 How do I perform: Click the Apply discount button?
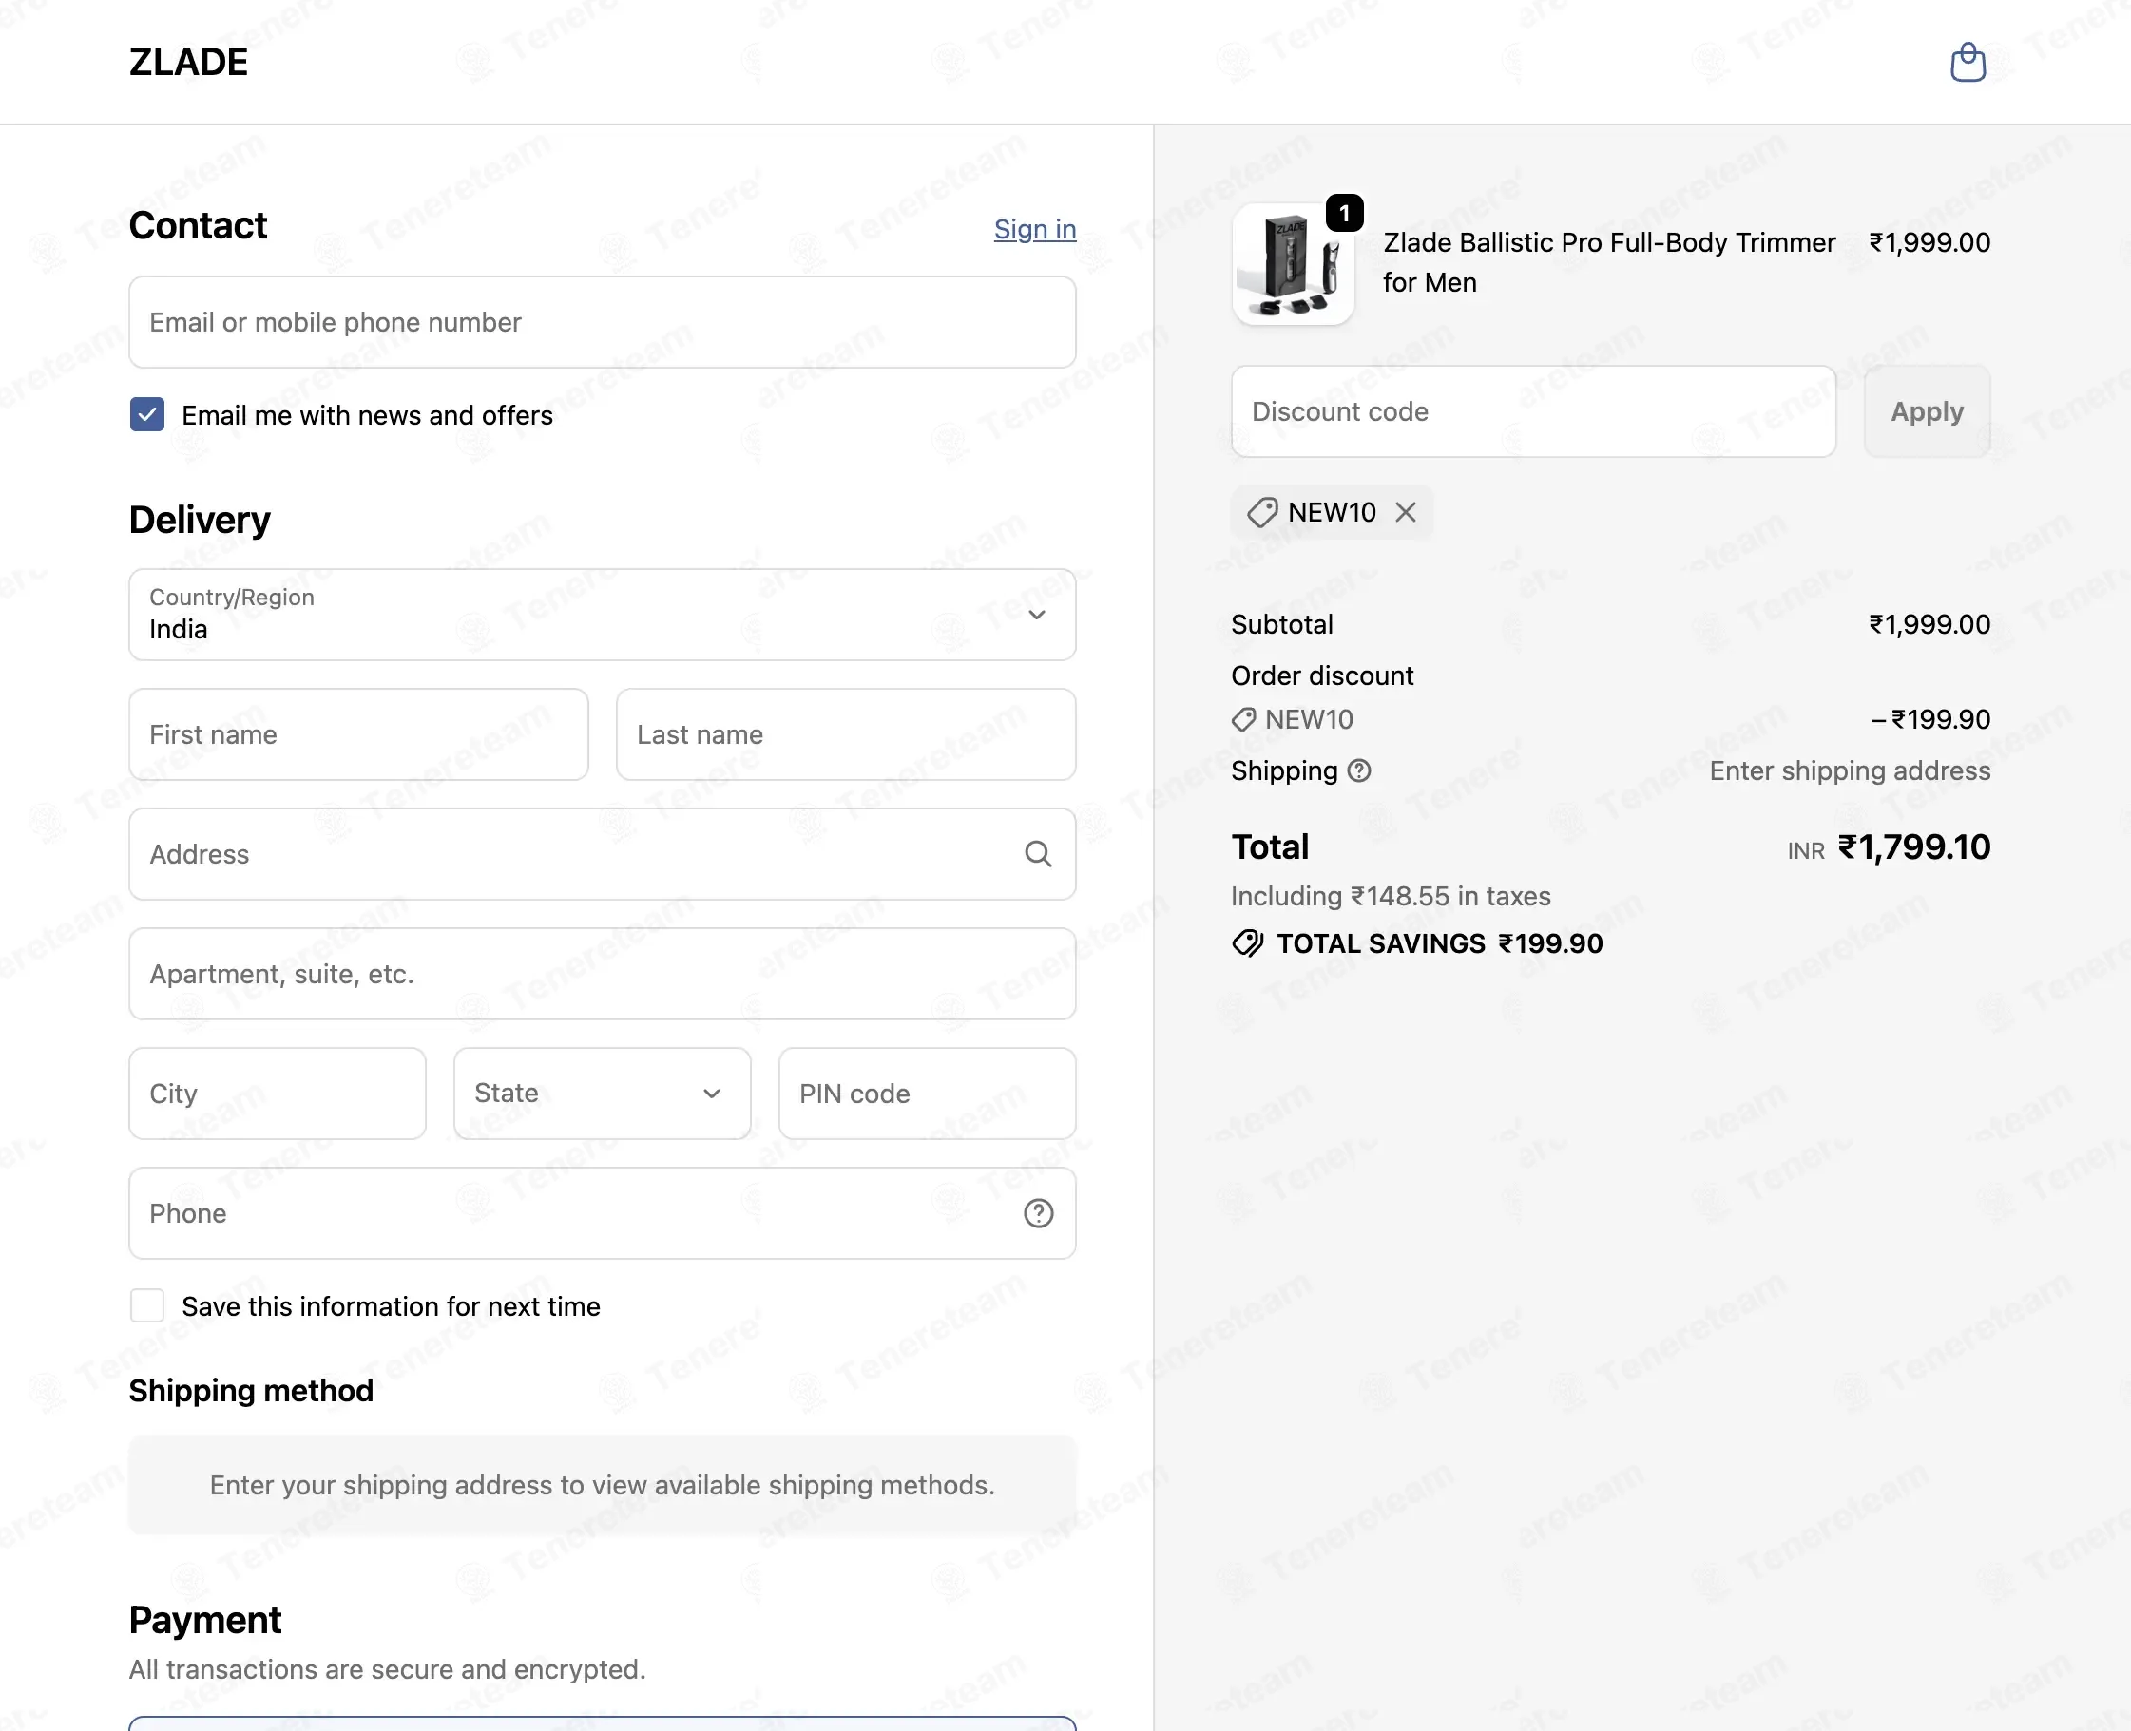(1927, 411)
